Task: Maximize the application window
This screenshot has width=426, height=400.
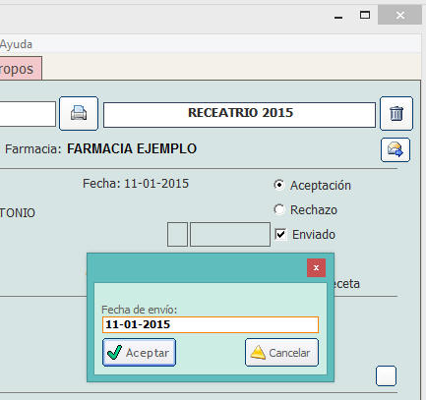Action: [x=365, y=15]
